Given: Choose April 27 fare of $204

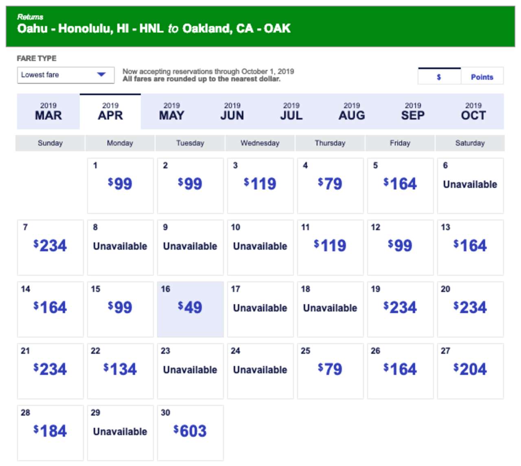Looking at the screenshot, I should (x=471, y=371).
